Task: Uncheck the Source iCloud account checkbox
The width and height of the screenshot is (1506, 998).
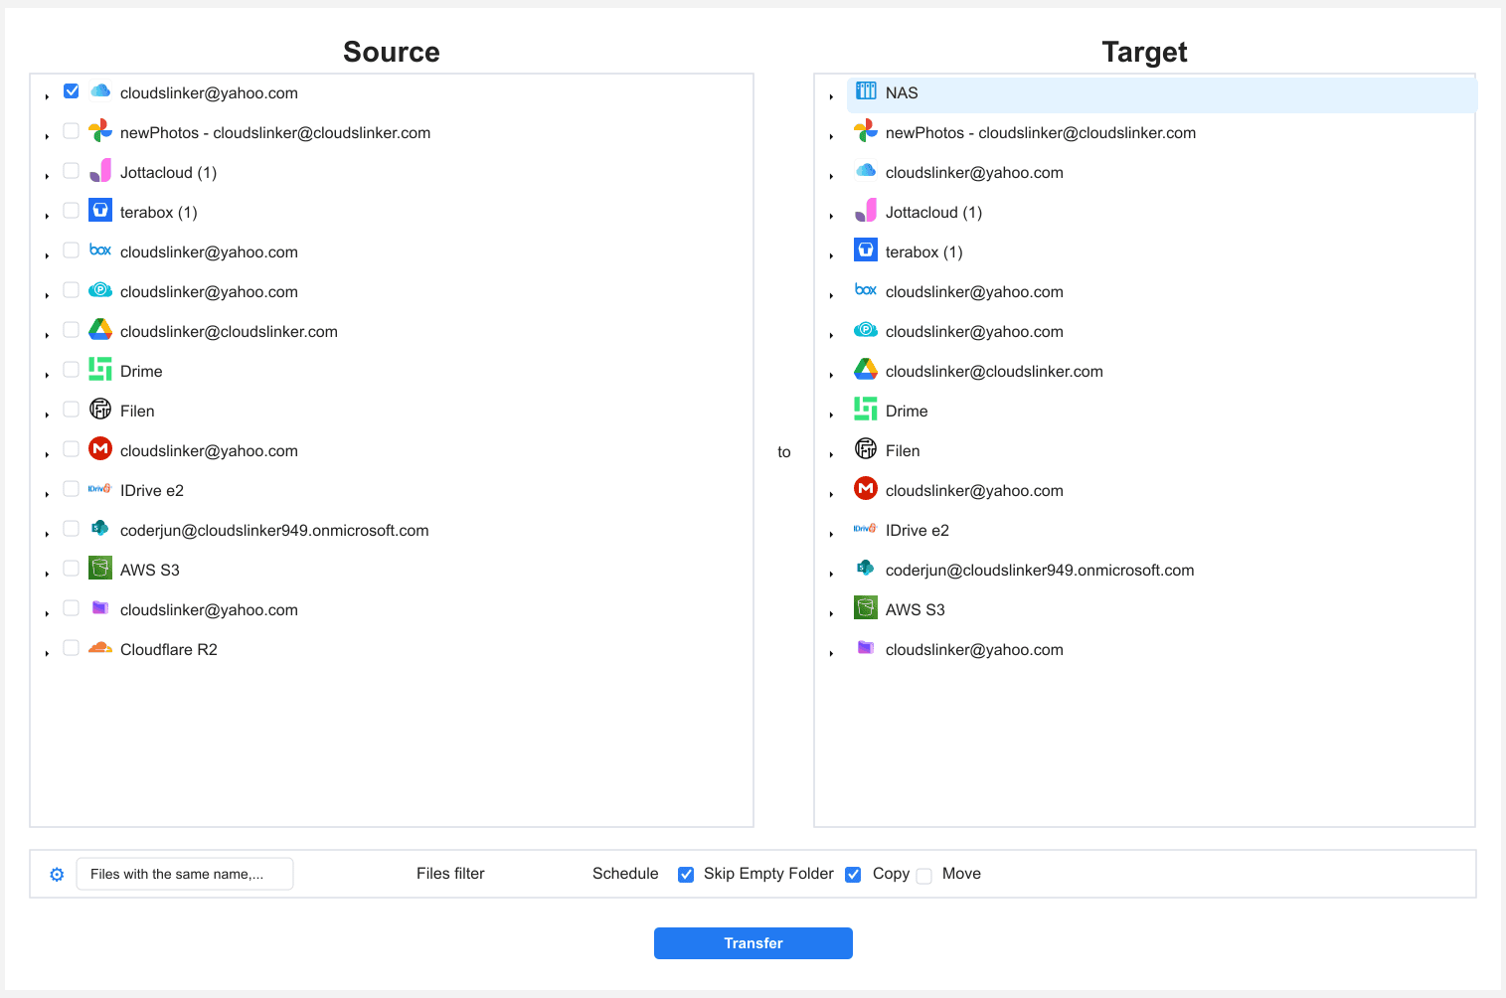Action: [x=72, y=91]
